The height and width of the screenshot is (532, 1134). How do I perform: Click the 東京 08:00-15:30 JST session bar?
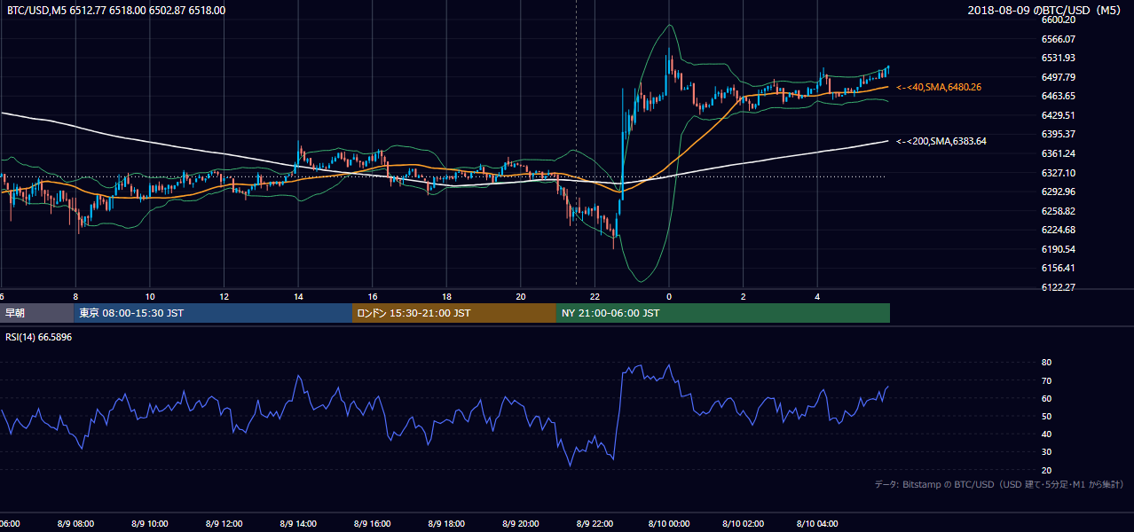click(x=213, y=313)
